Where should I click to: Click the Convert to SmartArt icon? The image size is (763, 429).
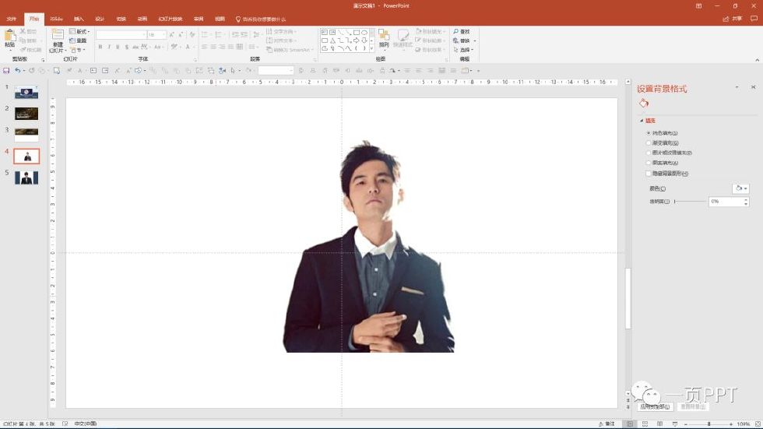coord(269,50)
